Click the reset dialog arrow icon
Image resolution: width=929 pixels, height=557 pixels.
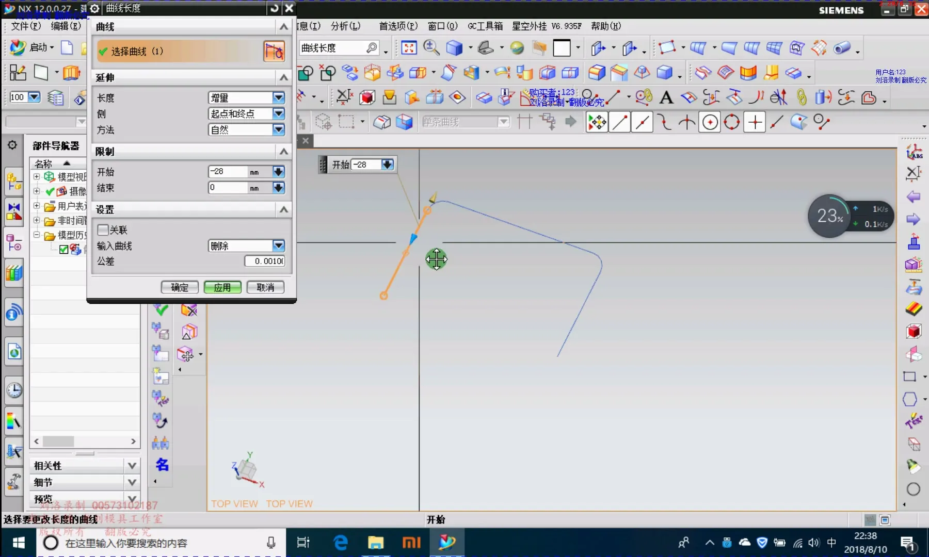(x=274, y=8)
